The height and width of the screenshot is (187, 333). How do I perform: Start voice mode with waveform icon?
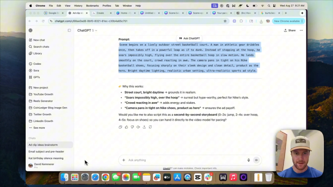(x=256, y=160)
